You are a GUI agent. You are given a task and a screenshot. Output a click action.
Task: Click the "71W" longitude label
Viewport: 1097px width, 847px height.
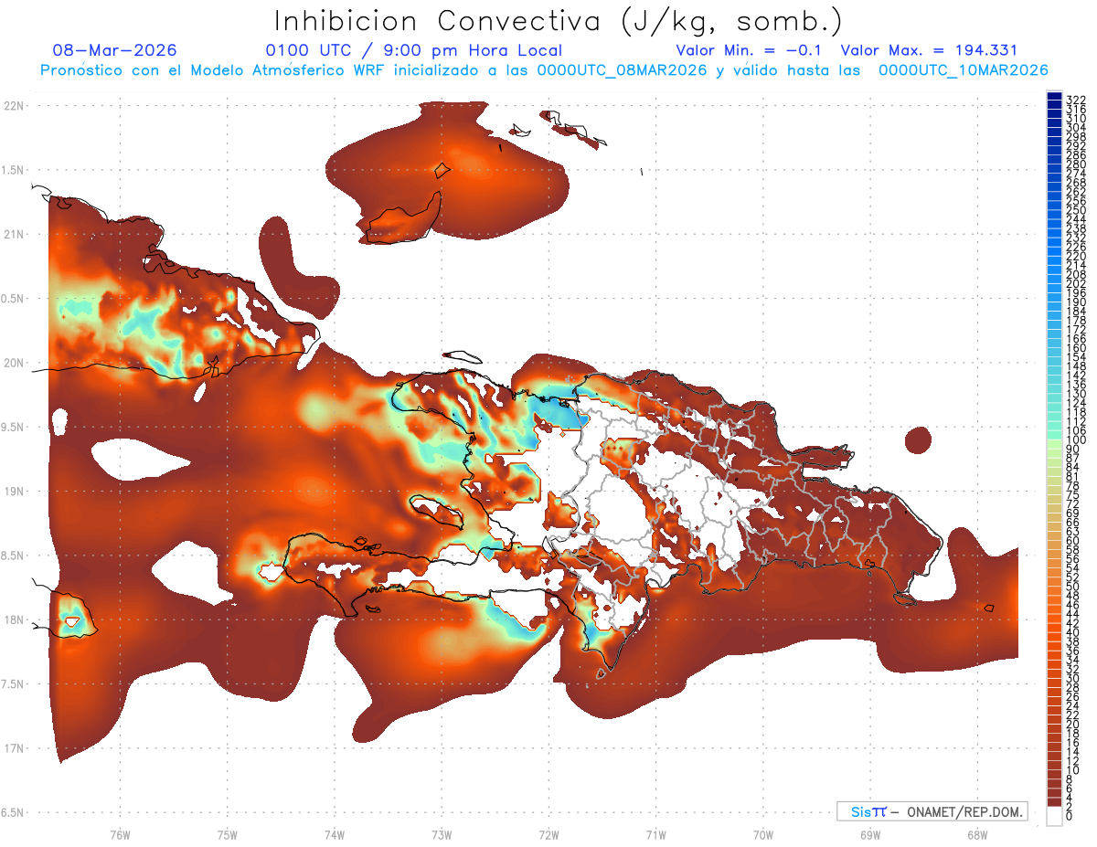coord(655,834)
